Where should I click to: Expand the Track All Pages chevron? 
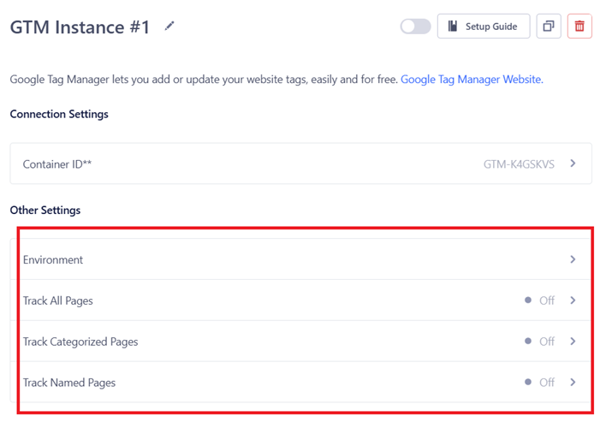tap(573, 300)
